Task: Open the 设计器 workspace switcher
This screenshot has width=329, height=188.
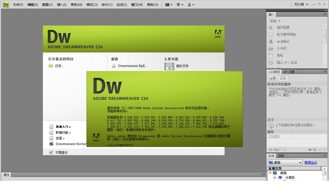Action: click(x=301, y=4)
